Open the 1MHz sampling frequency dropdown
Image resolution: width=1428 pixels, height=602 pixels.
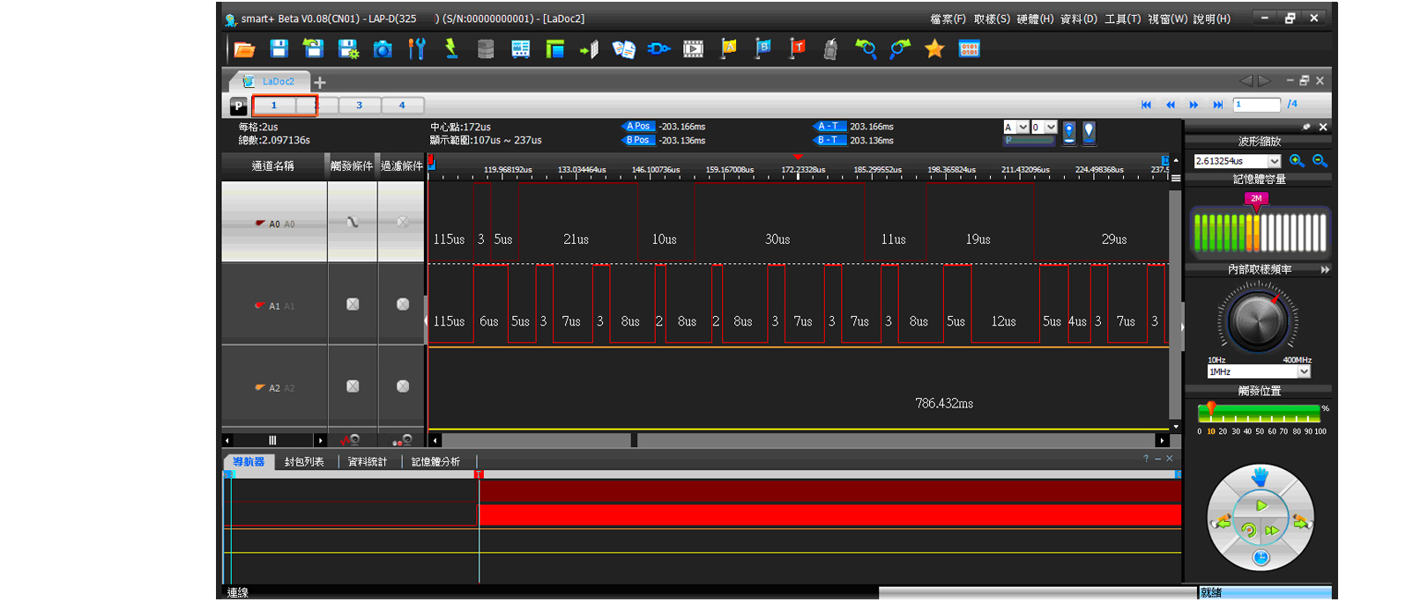click(x=1304, y=372)
